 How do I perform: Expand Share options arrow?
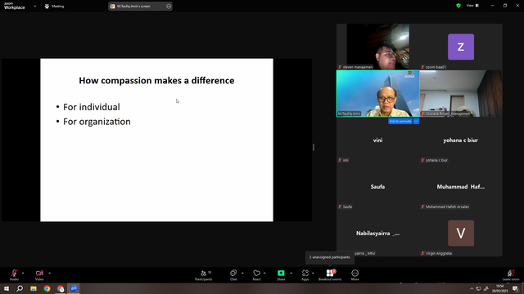coord(291,273)
